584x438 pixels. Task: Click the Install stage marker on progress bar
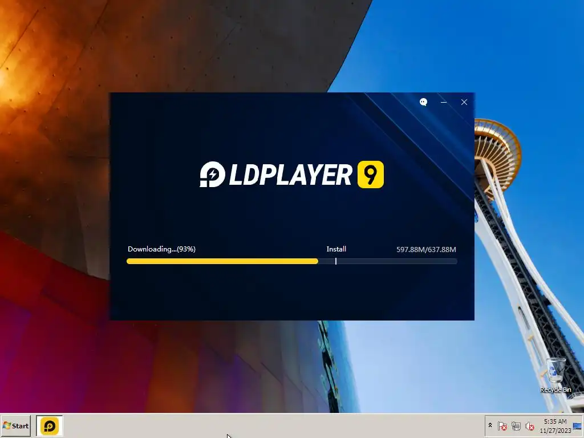pyautogui.click(x=336, y=261)
